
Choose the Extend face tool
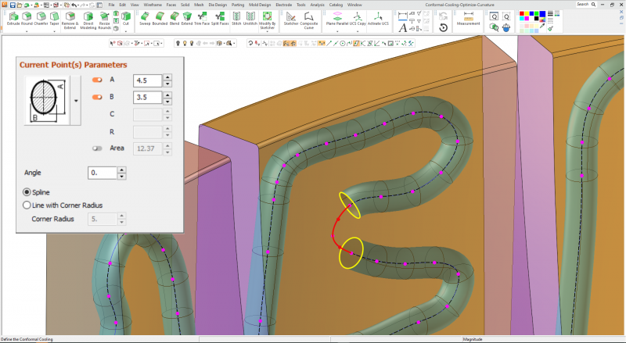click(x=187, y=19)
